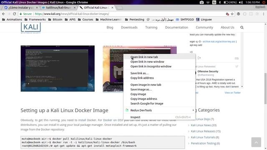Open Chrome's three-dot menu
Image resolution: width=267 pixels, height=150 pixels.
[263, 14]
